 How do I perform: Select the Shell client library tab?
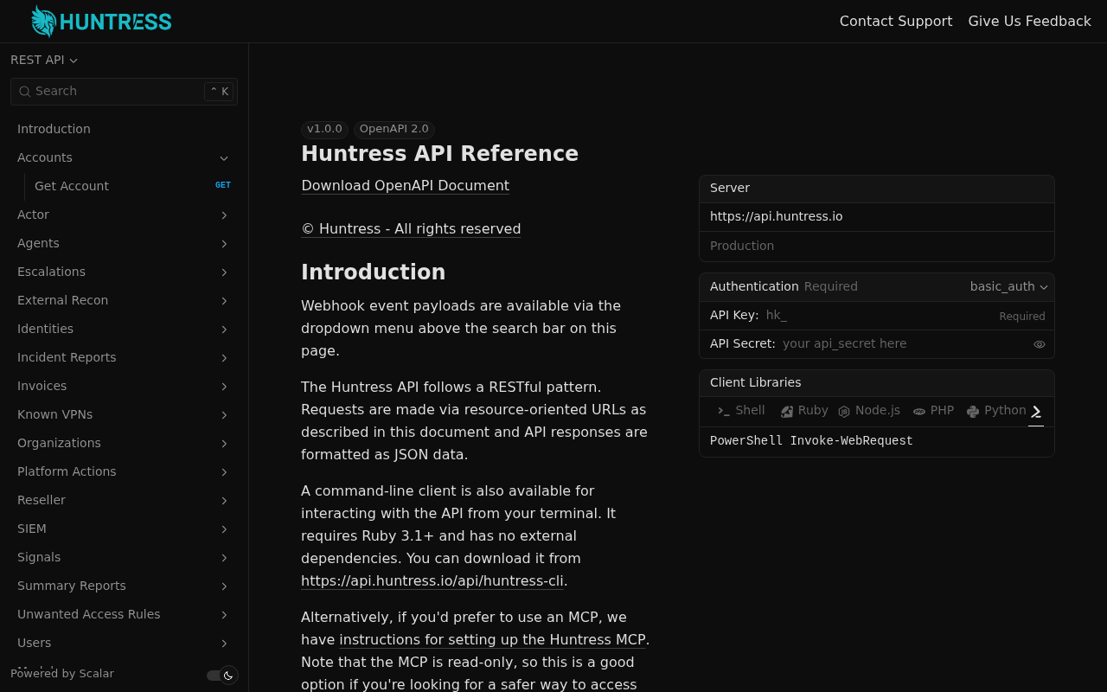[x=741, y=411]
